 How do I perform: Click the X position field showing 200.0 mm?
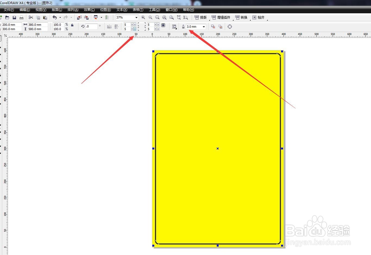[x=12, y=24]
